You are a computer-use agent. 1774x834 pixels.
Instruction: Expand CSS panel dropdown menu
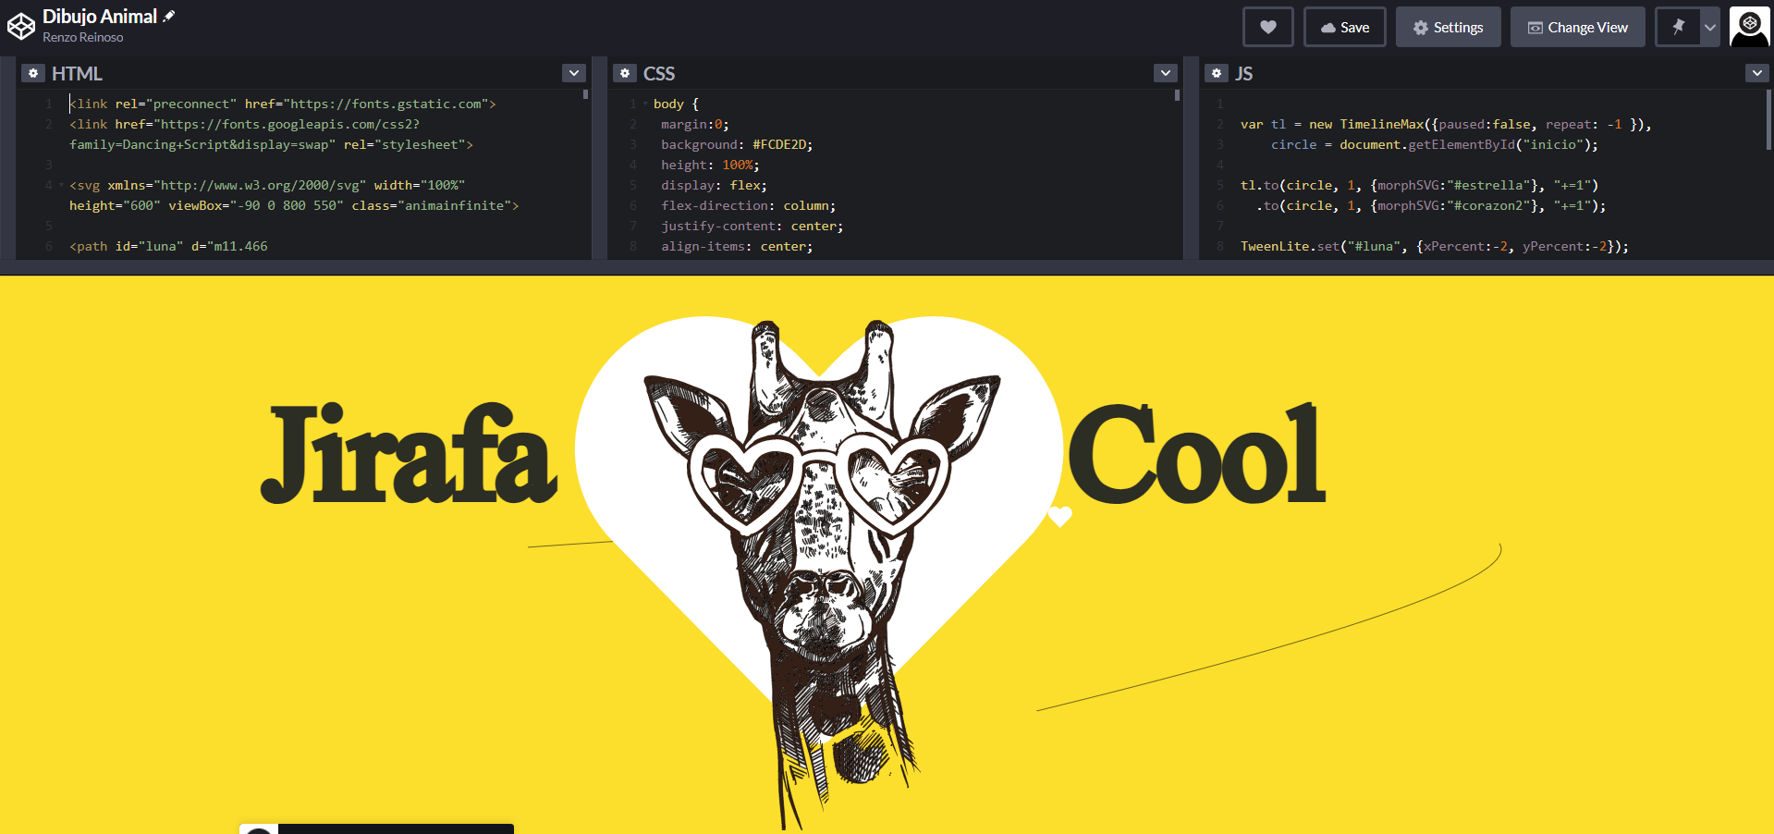point(1166,73)
